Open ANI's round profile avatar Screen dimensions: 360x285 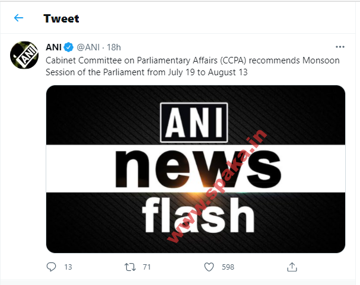click(24, 55)
